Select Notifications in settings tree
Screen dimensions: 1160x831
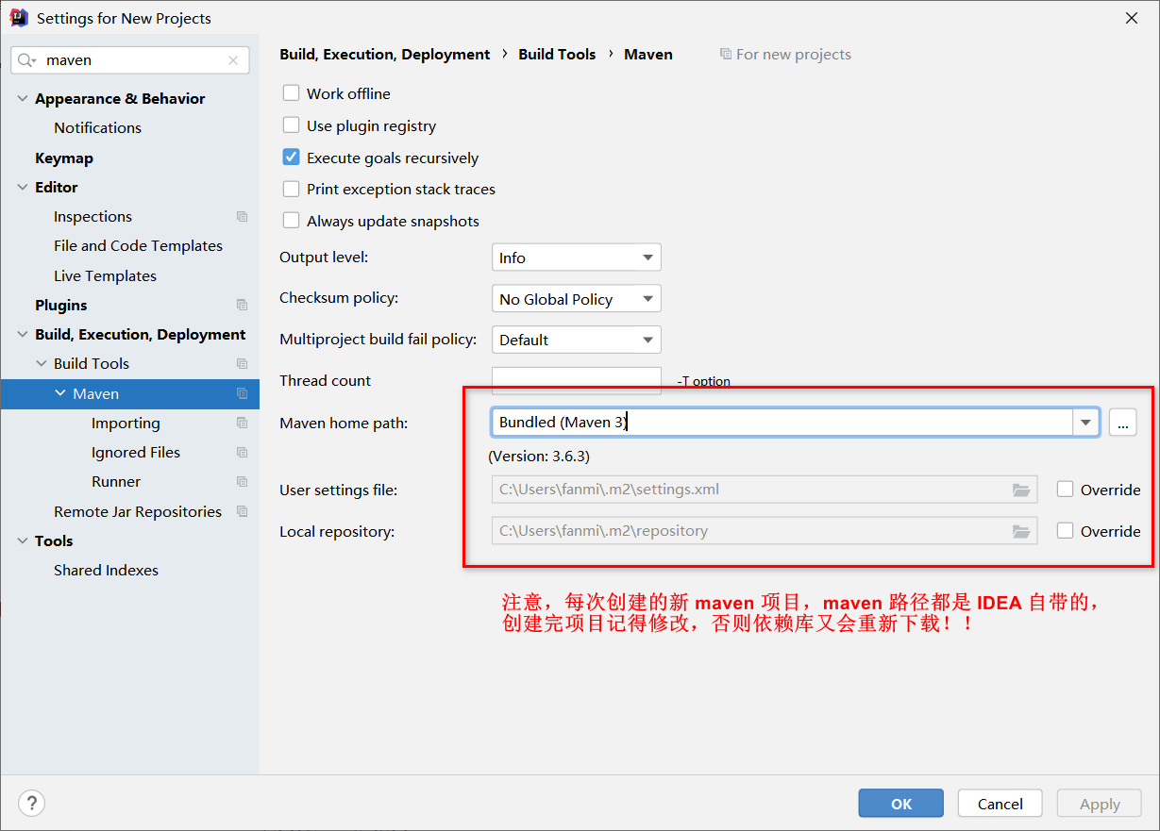(97, 128)
